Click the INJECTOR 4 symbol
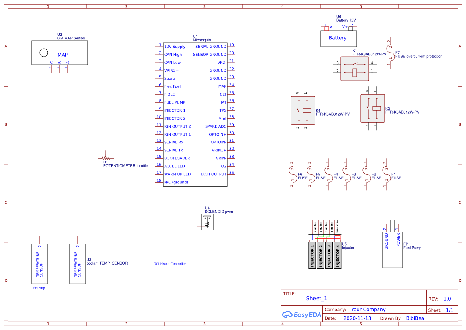Screen dimensions: 466x330 (x=338, y=255)
